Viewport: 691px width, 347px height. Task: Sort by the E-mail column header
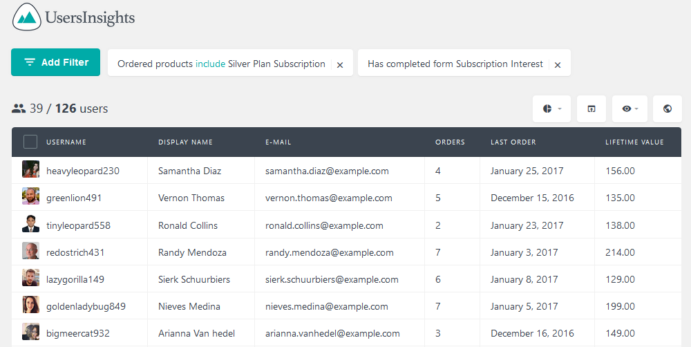(278, 142)
